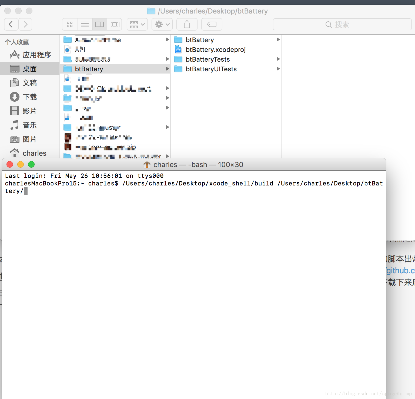
Task: Click the folder proxy icon in Finder title bar
Action: 151,11
